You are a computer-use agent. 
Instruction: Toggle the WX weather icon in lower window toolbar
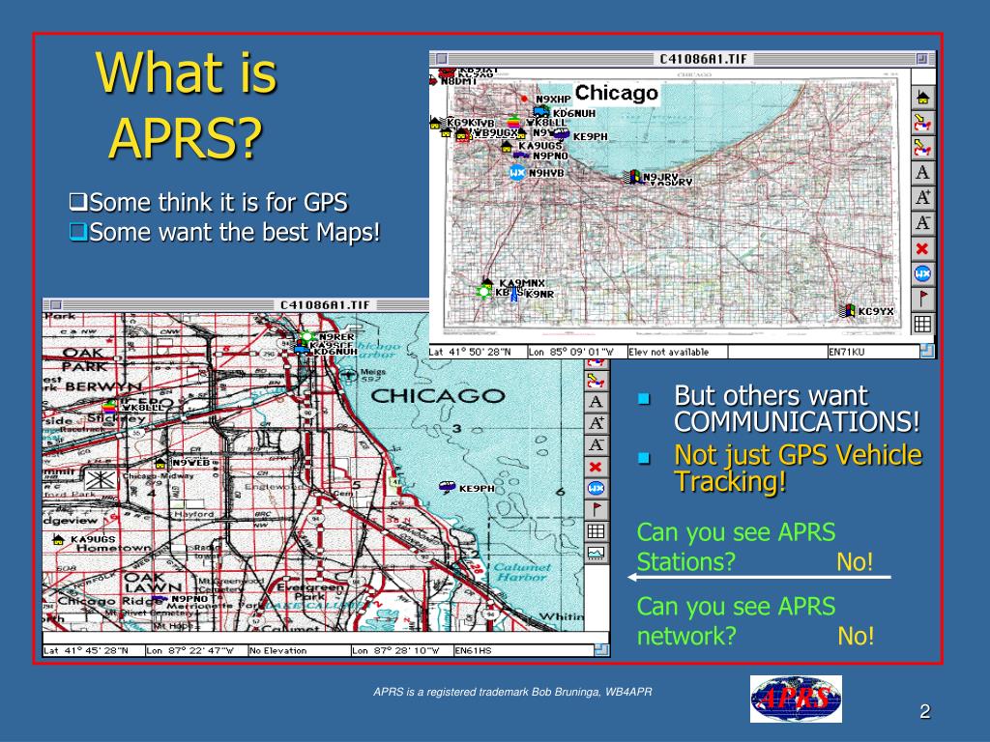tap(596, 488)
